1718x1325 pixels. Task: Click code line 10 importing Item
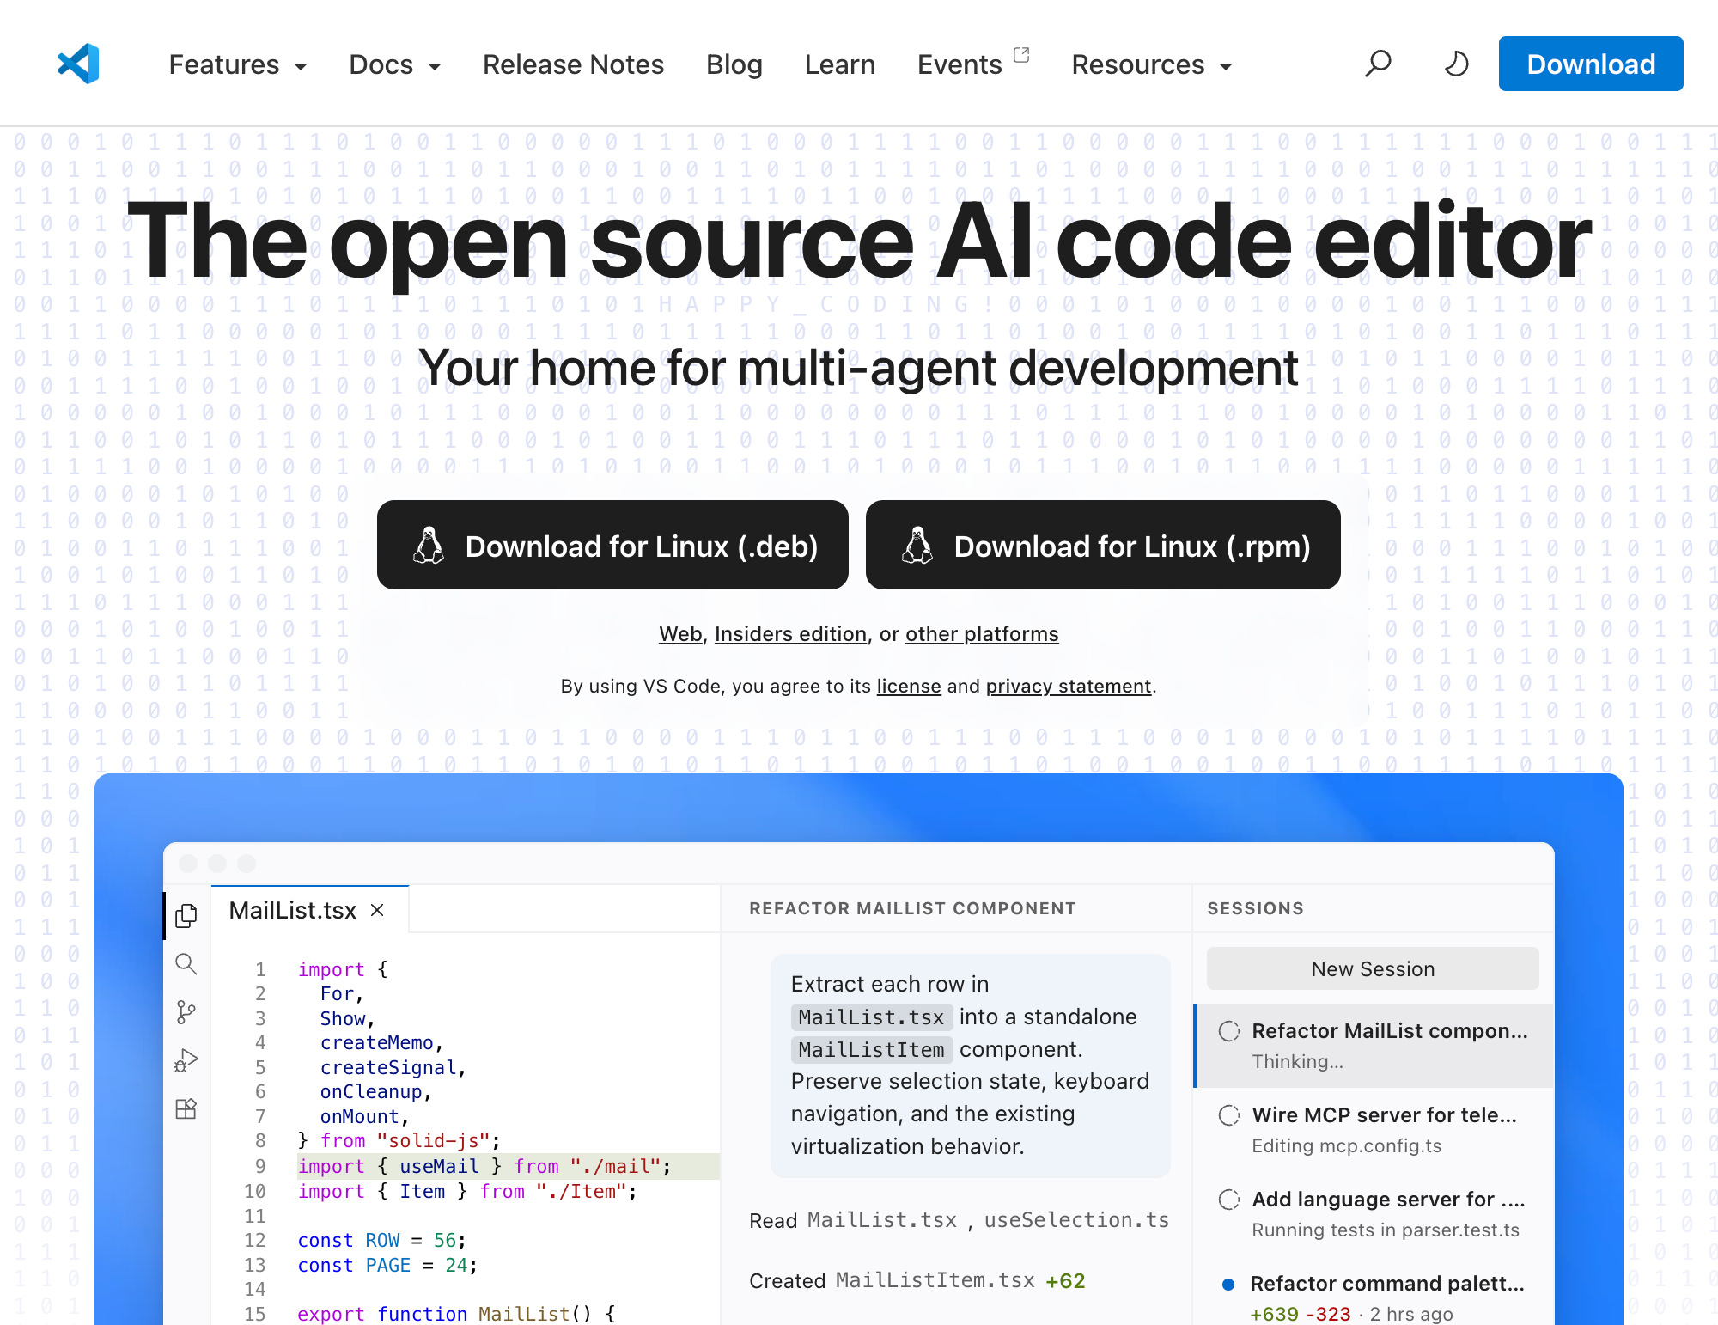click(467, 1191)
